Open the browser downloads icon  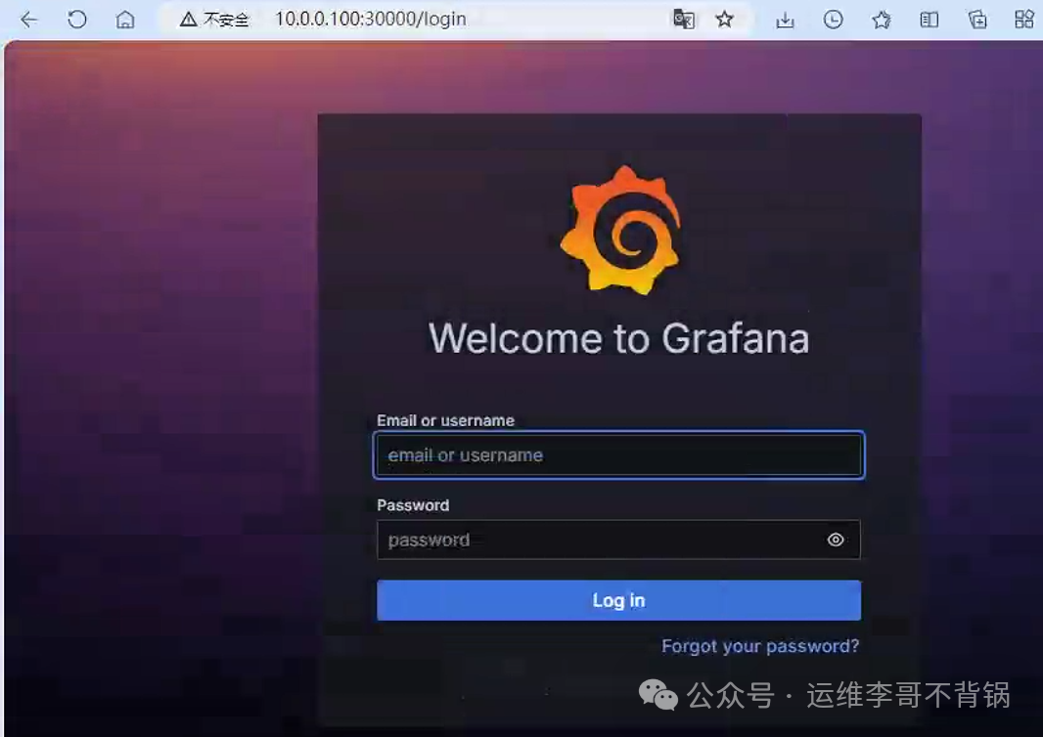click(785, 20)
